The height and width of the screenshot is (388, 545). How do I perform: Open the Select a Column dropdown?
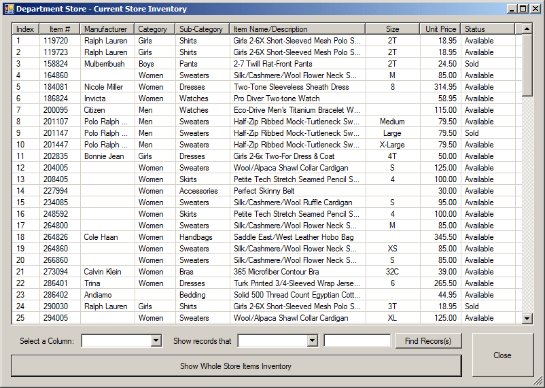(x=156, y=340)
